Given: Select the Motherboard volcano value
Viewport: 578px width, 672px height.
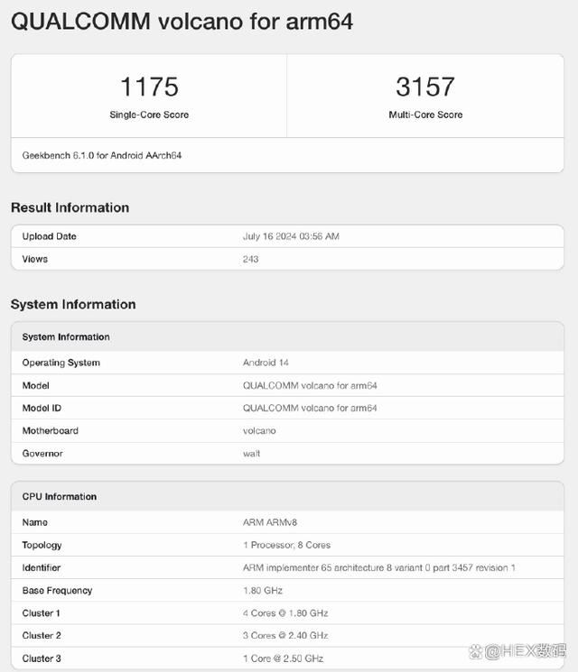Looking at the screenshot, I should (259, 430).
